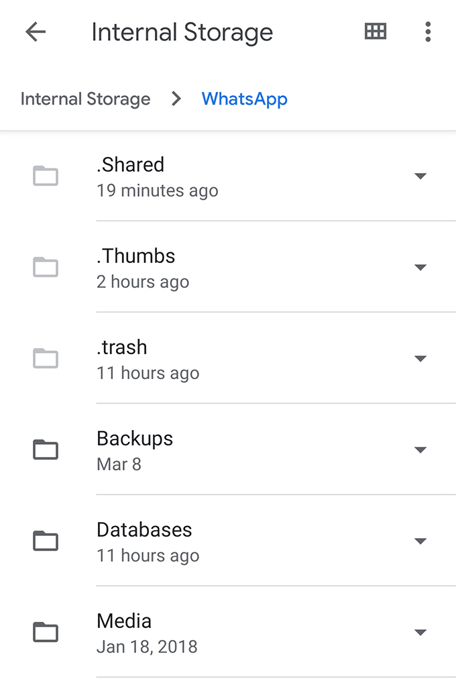The image size is (456, 687).
Task: Select WhatsApp in the breadcrumb
Action: pyautogui.click(x=244, y=99)
